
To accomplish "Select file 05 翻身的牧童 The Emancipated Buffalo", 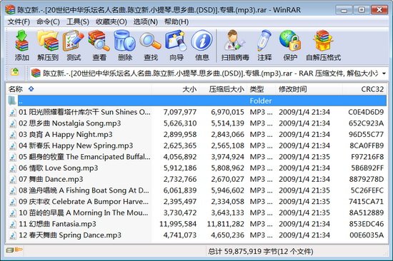I will [x=197, y=157].
